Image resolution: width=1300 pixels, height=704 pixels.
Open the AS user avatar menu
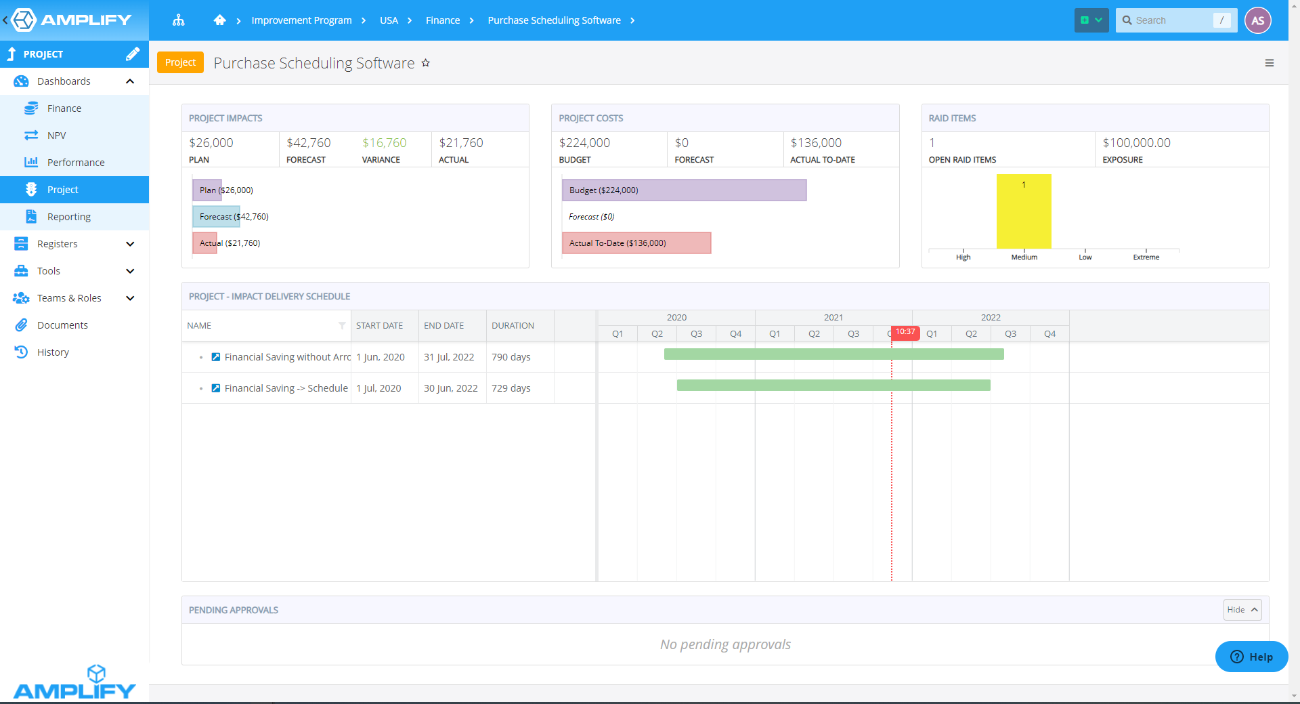tap(1258, 20)
